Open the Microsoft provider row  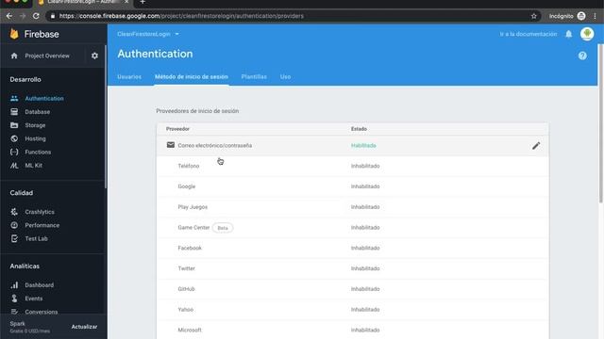[352, 330]
